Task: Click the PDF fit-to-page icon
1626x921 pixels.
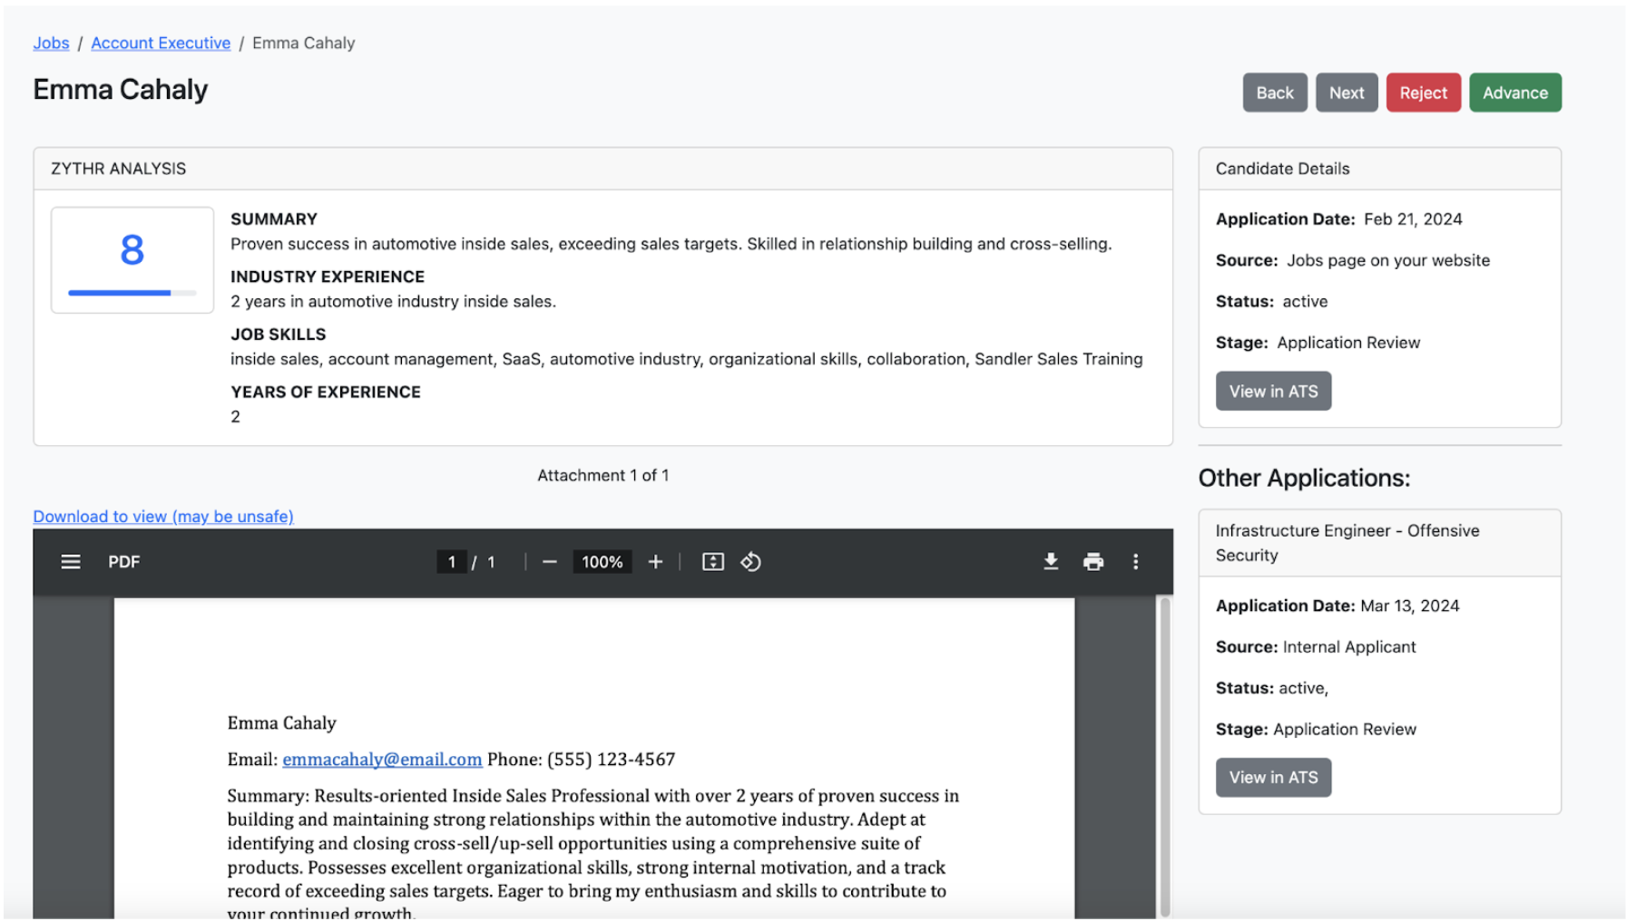Action: tap(713, 562)
